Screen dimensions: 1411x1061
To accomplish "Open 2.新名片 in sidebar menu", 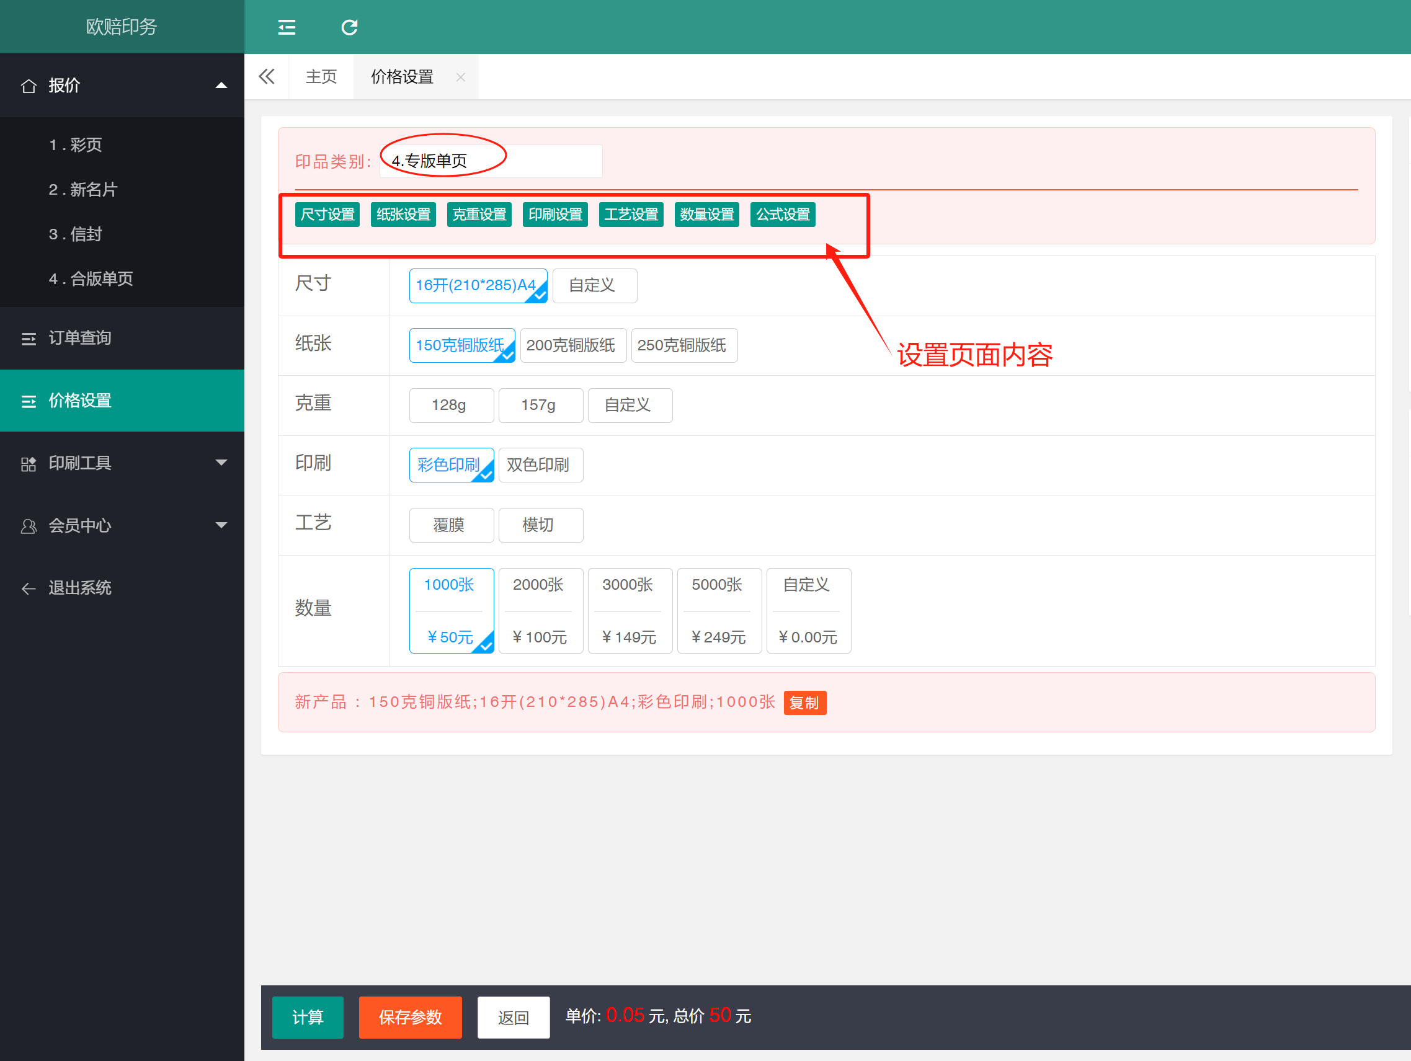I will 83,189.
